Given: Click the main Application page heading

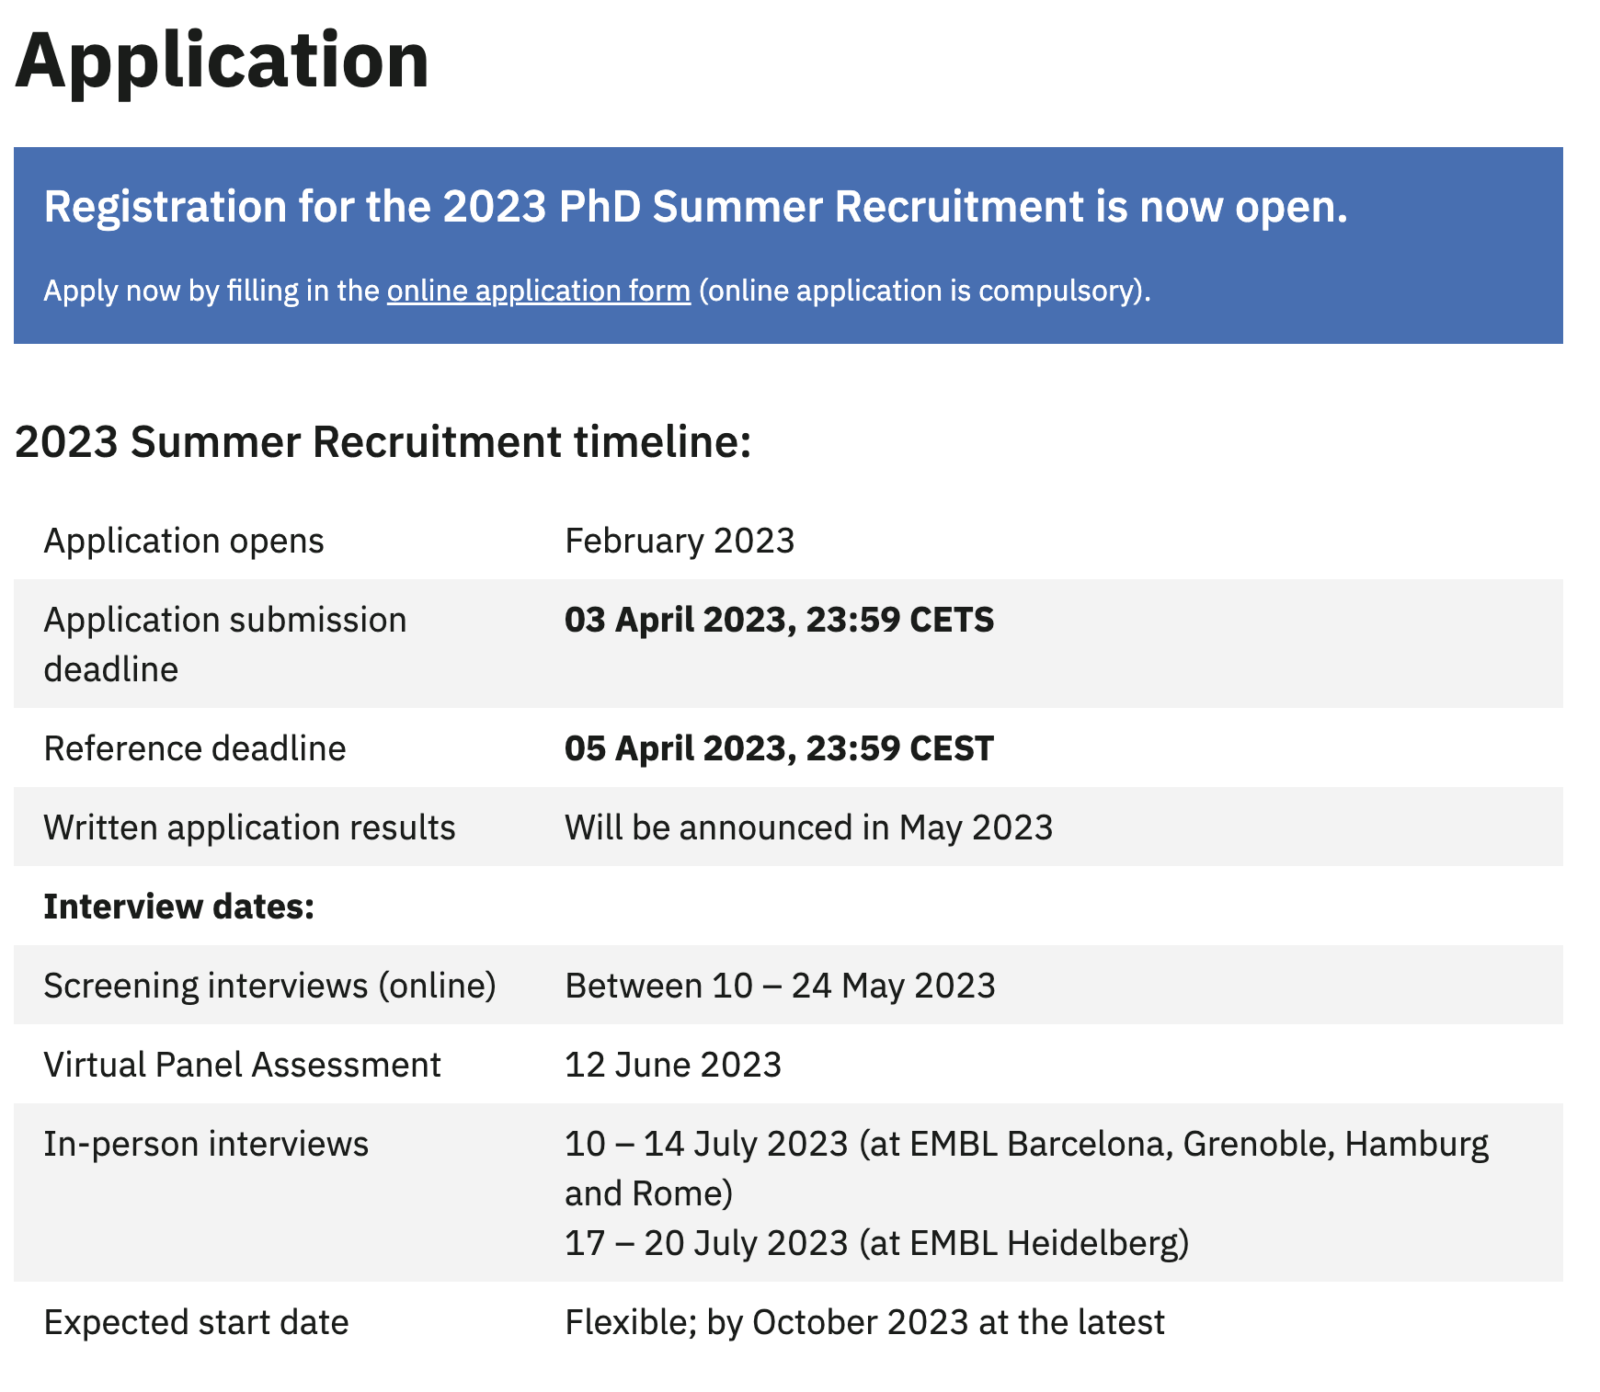Looking at the screenshot, I should coord(223,61).
